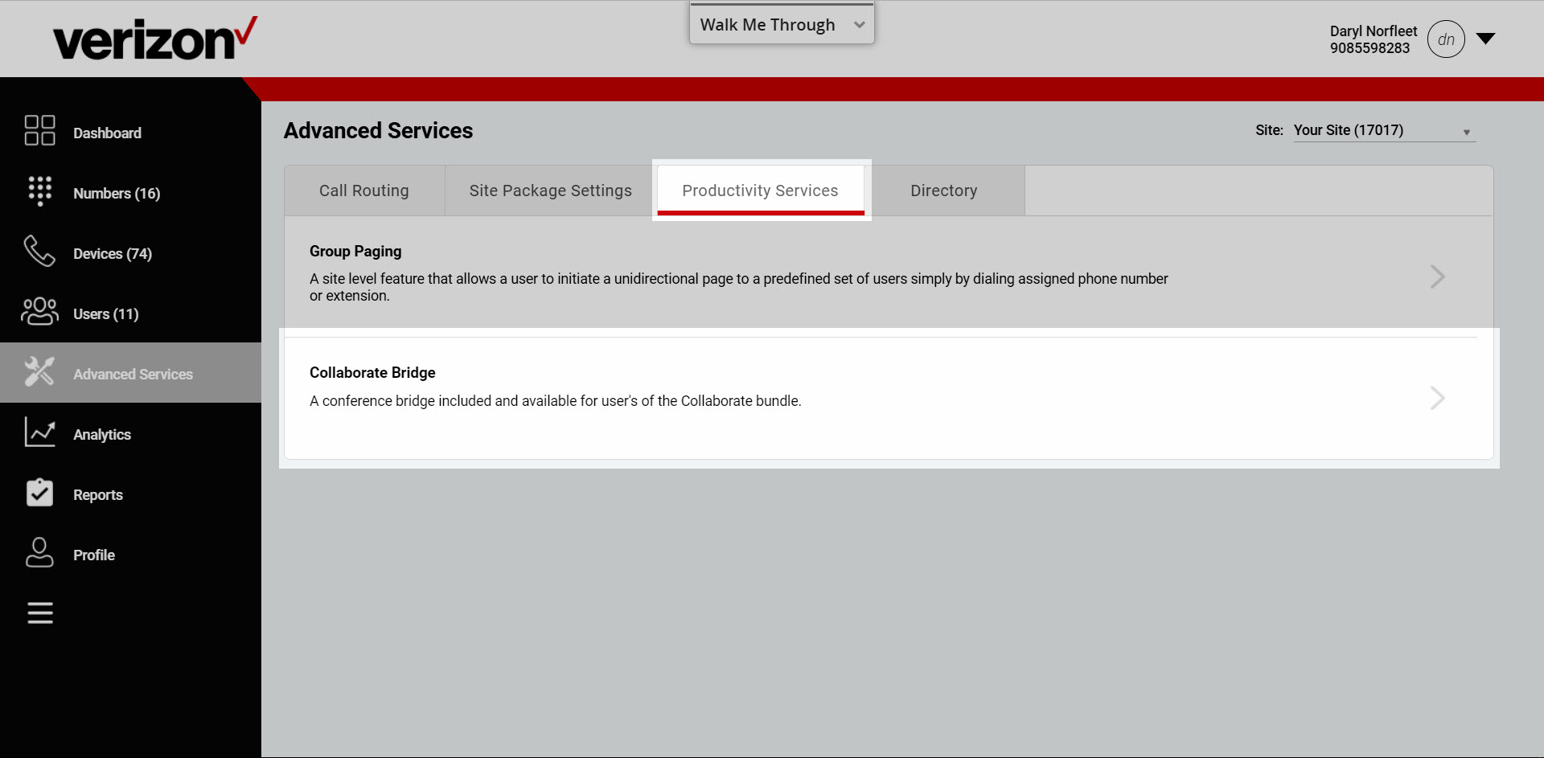Toggle the hamburger menu icon in sidebar
Viewport: 1544px width, 758px height.
point(40,613)
